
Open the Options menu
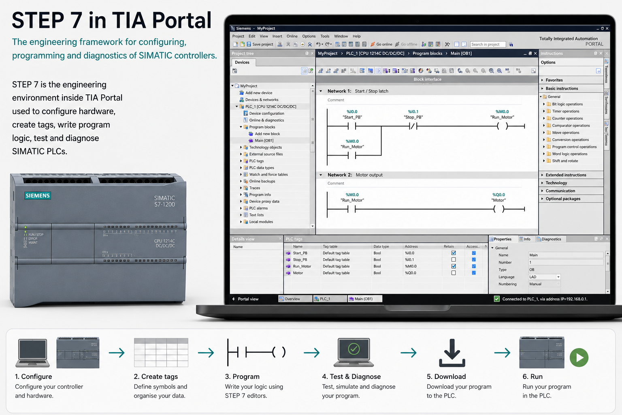click(309, 36)
